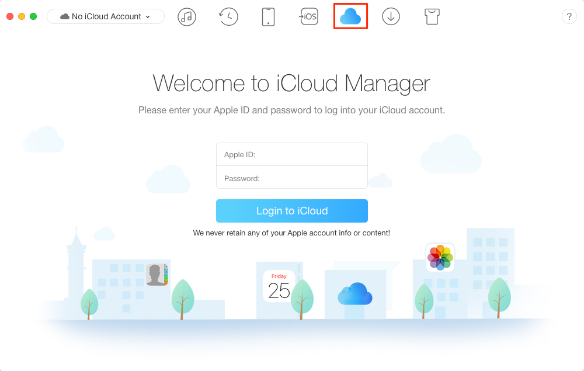Open the skin T-shirt icon
The image size is (584, 371).
(x=432, y=17)
